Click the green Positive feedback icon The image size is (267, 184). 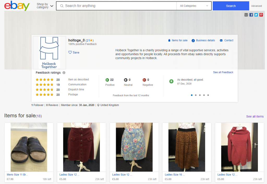pos(107,80)
